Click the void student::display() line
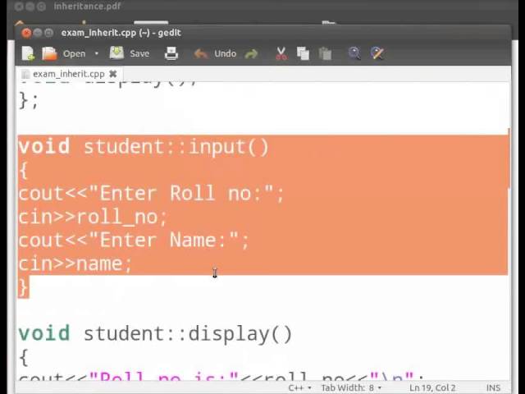The image size is (525, 394). click(155, 334)
